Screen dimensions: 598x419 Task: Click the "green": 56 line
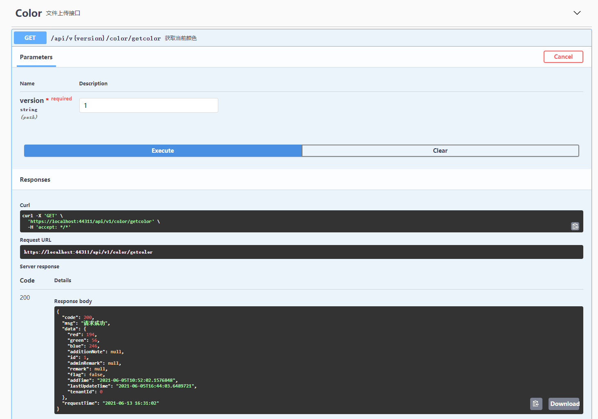pos(83,340)
